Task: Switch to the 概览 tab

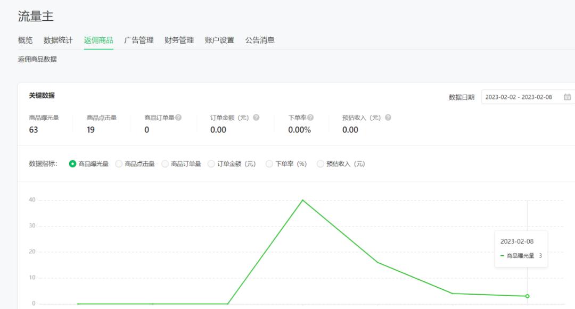Action: point(24,40)
